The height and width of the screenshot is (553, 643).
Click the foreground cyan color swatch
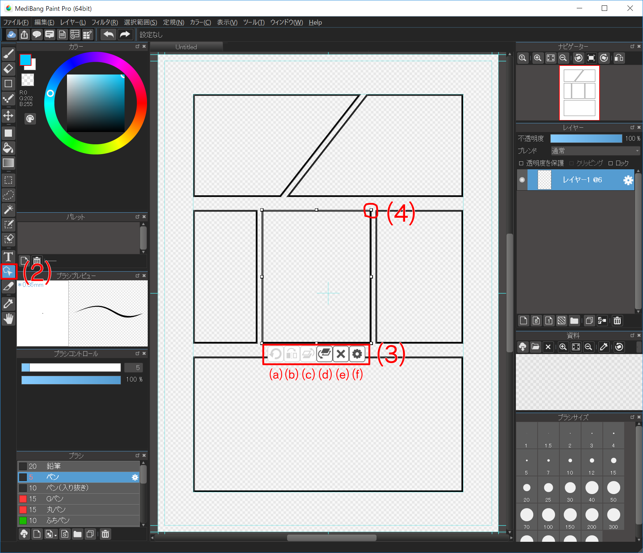(x=25, y=60)
